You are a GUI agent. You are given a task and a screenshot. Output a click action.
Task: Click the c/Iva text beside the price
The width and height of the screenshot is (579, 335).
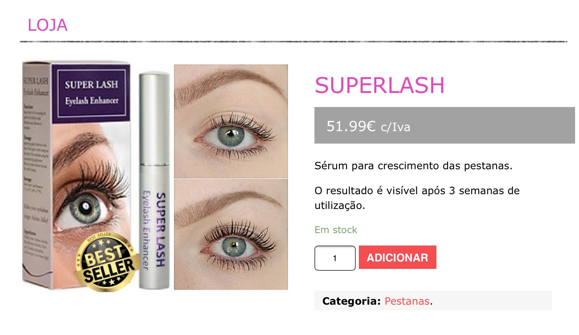tap(395, 127)
